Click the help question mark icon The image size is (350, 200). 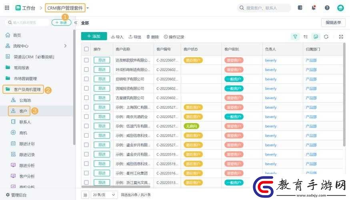pyautogui.click(x=327, y=8)
